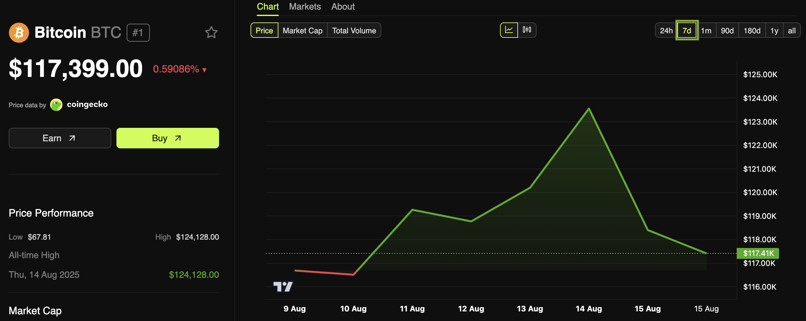The height and width of the screenshot is (321, 806).
Task: Enable the Price chart mode
Action: (x=264, y=30)
